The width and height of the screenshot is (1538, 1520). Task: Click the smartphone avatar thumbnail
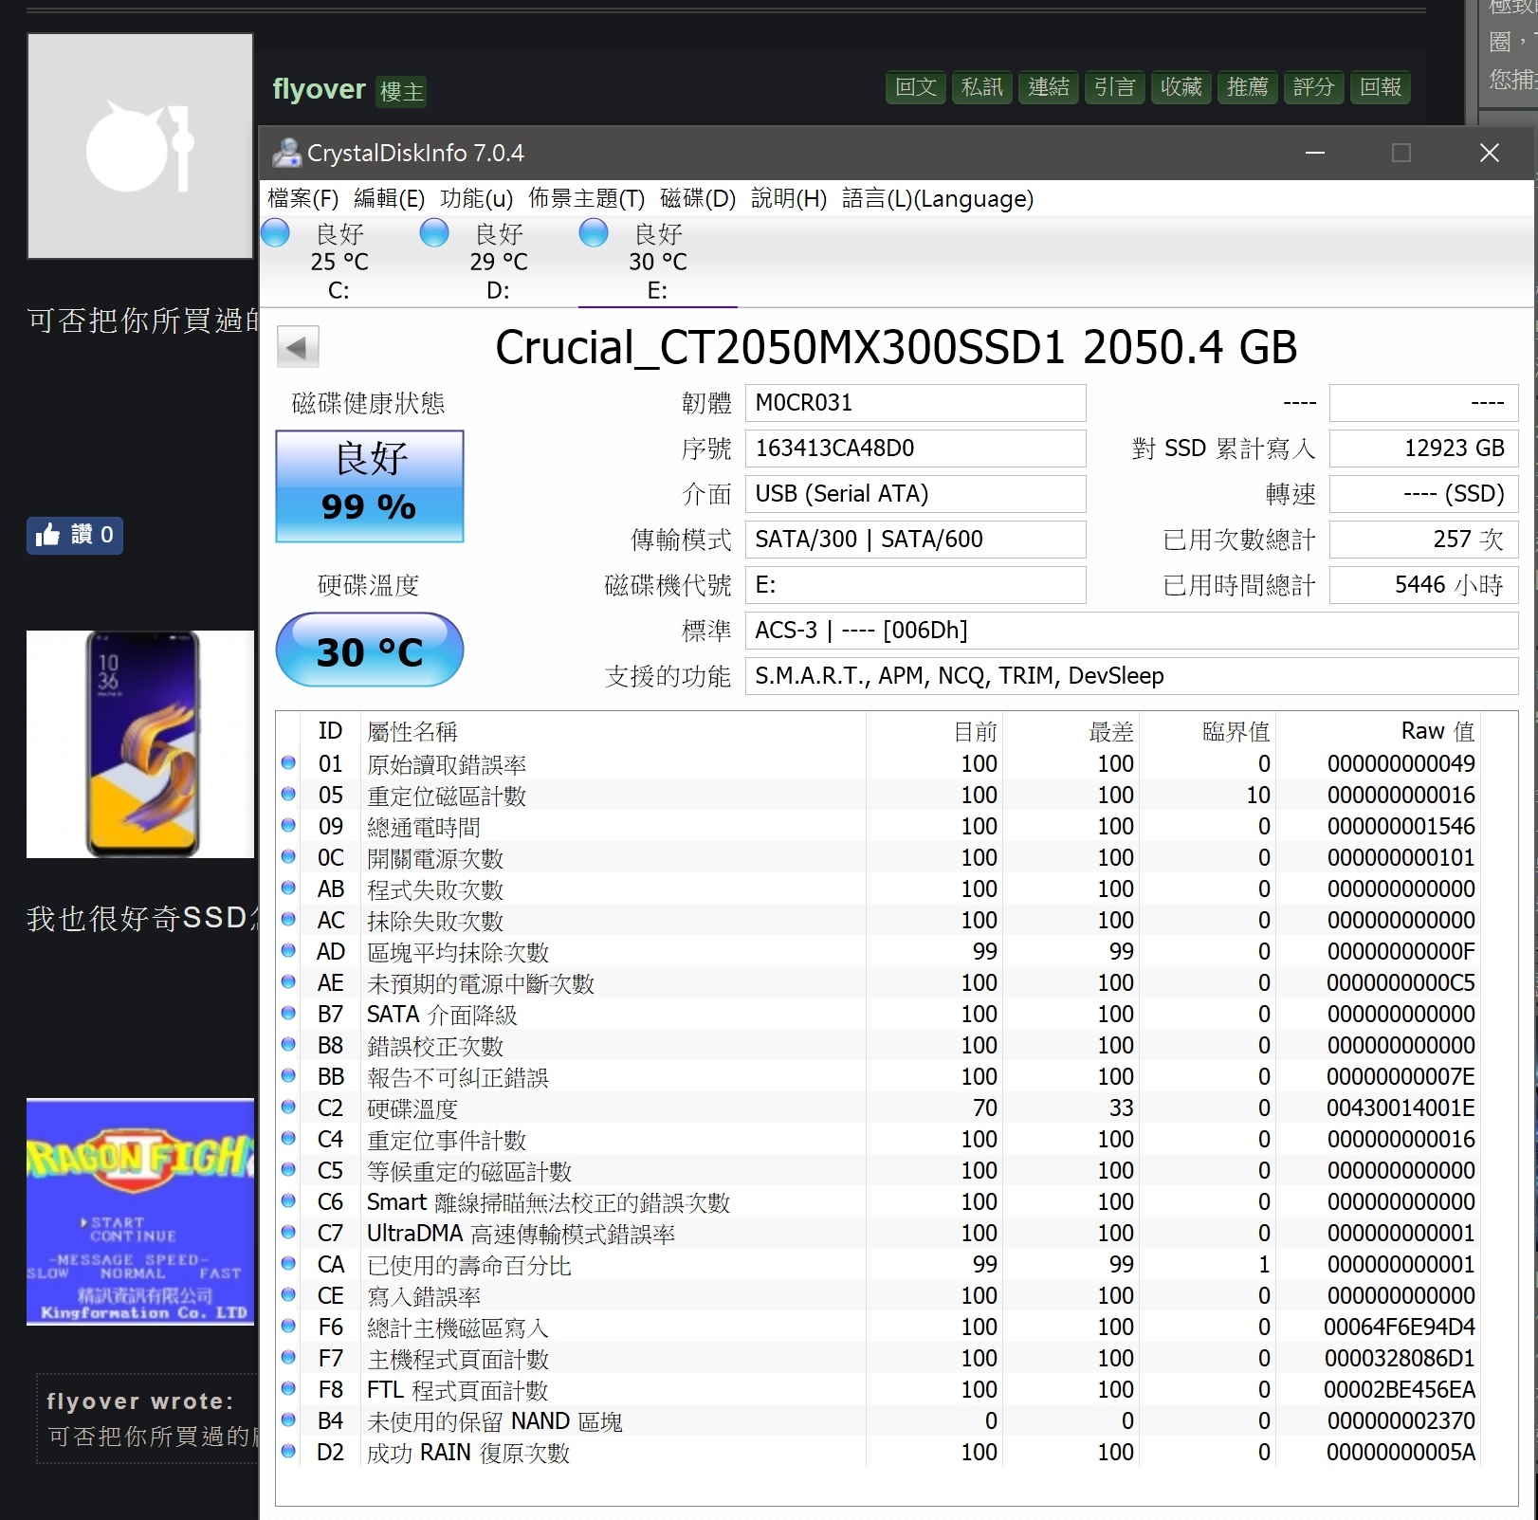(140, 744)
